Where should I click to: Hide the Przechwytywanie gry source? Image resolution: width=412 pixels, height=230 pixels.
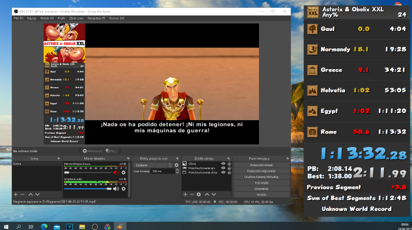pyautogui.click(x=223, y=168)
